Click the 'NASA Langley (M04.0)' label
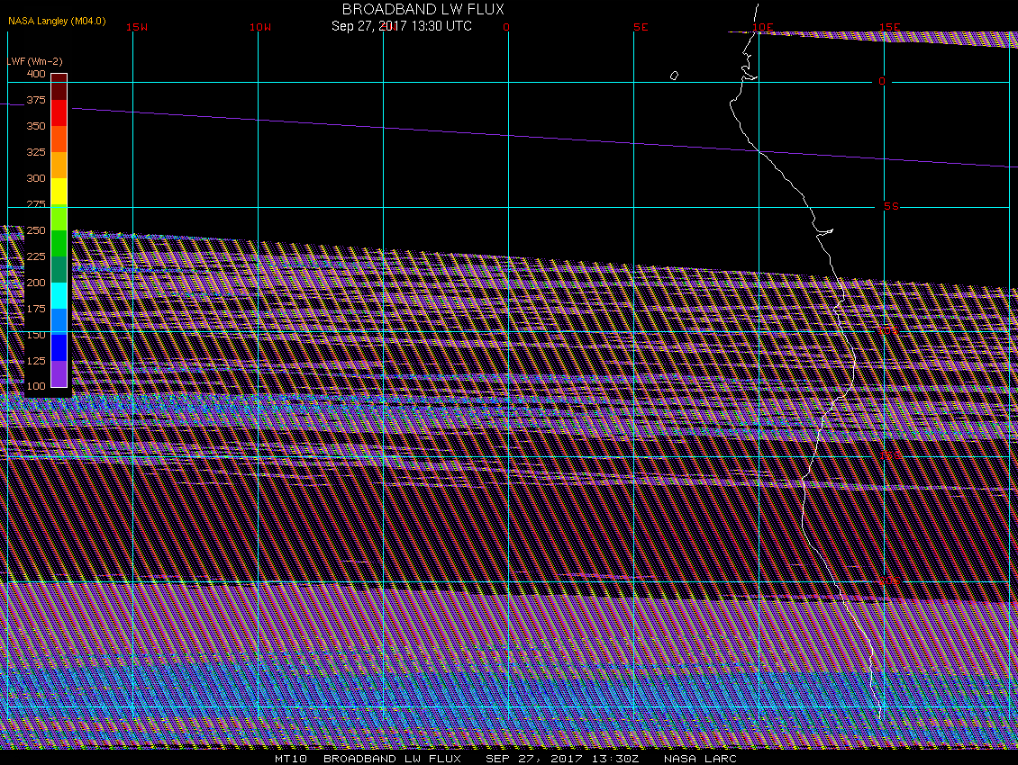Image resolution: width=1018 pixels, height=765 pixels. coord(57,21)
